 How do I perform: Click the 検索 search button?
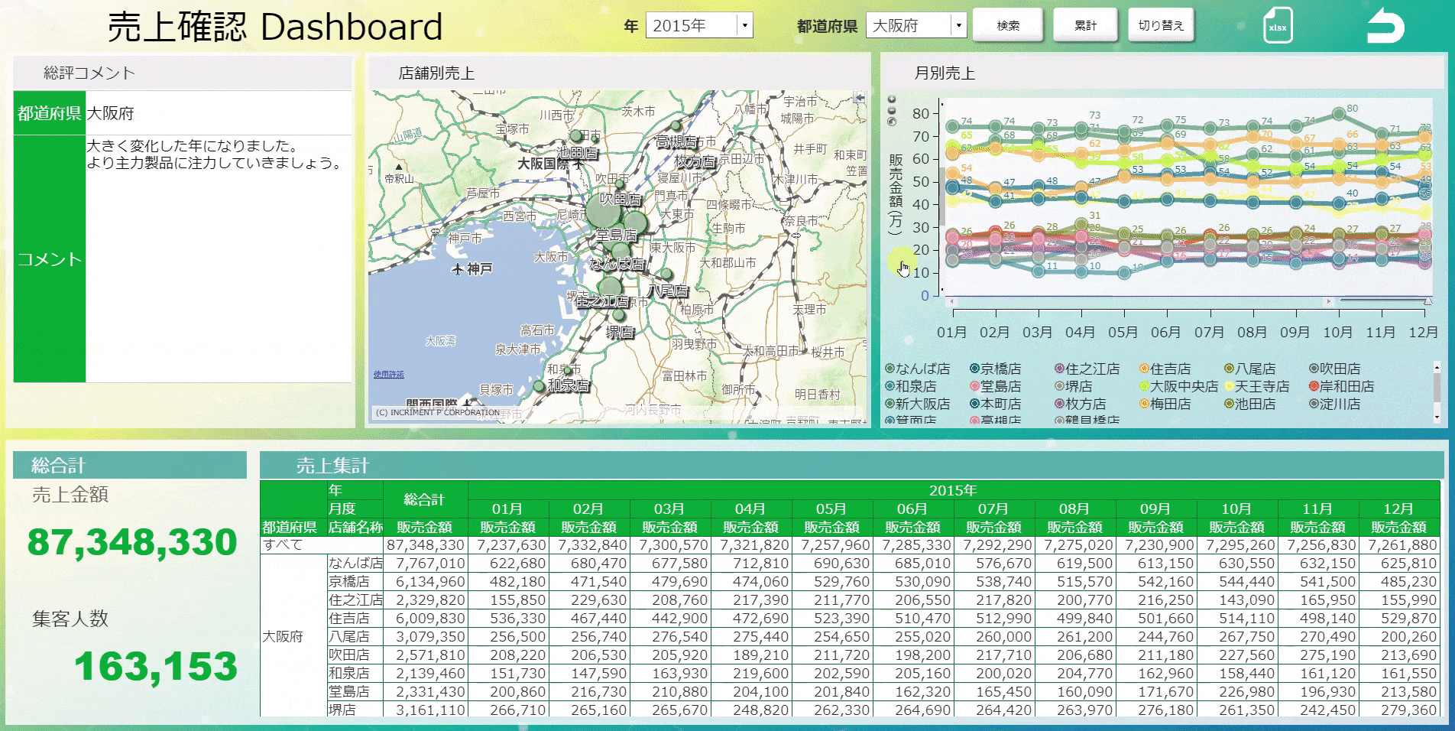pos(1008,25)
